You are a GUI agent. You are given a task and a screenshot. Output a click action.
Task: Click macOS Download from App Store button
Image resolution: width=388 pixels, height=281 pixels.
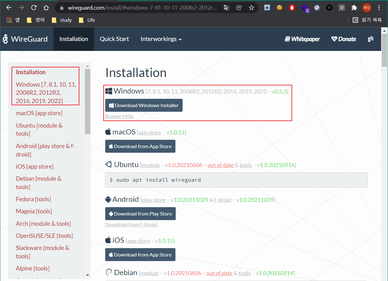tap(140, 146)
